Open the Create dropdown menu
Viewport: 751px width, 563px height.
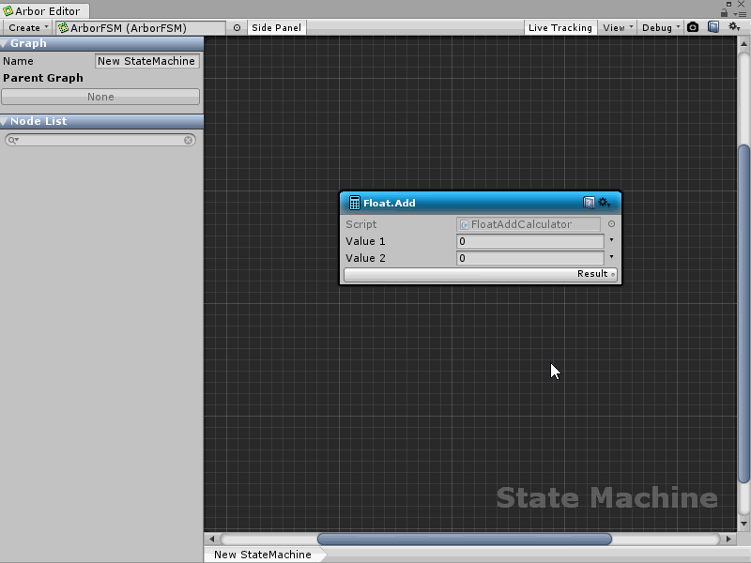point(27,28)
